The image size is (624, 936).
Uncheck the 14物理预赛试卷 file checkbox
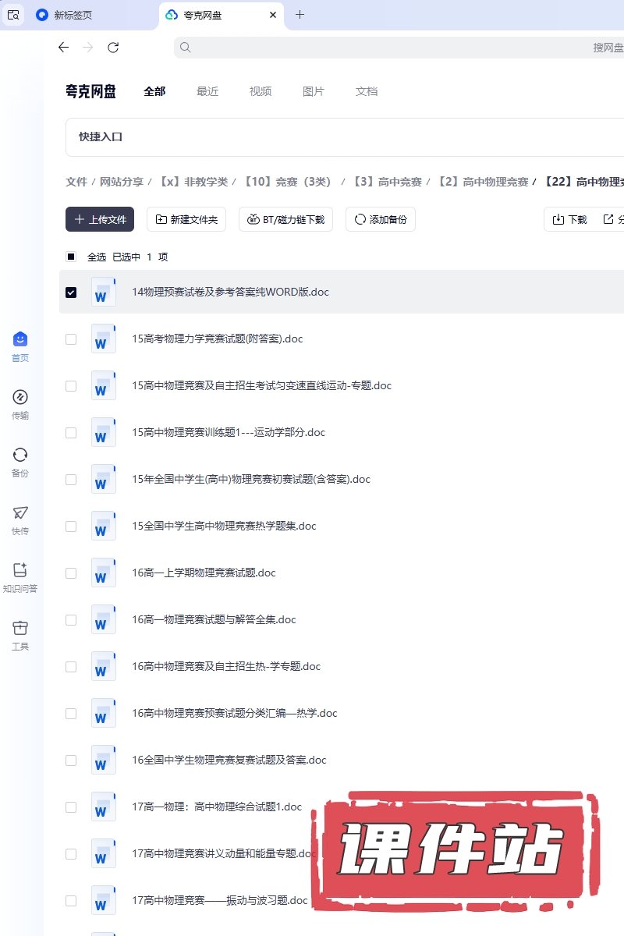[x=71, y=292]
